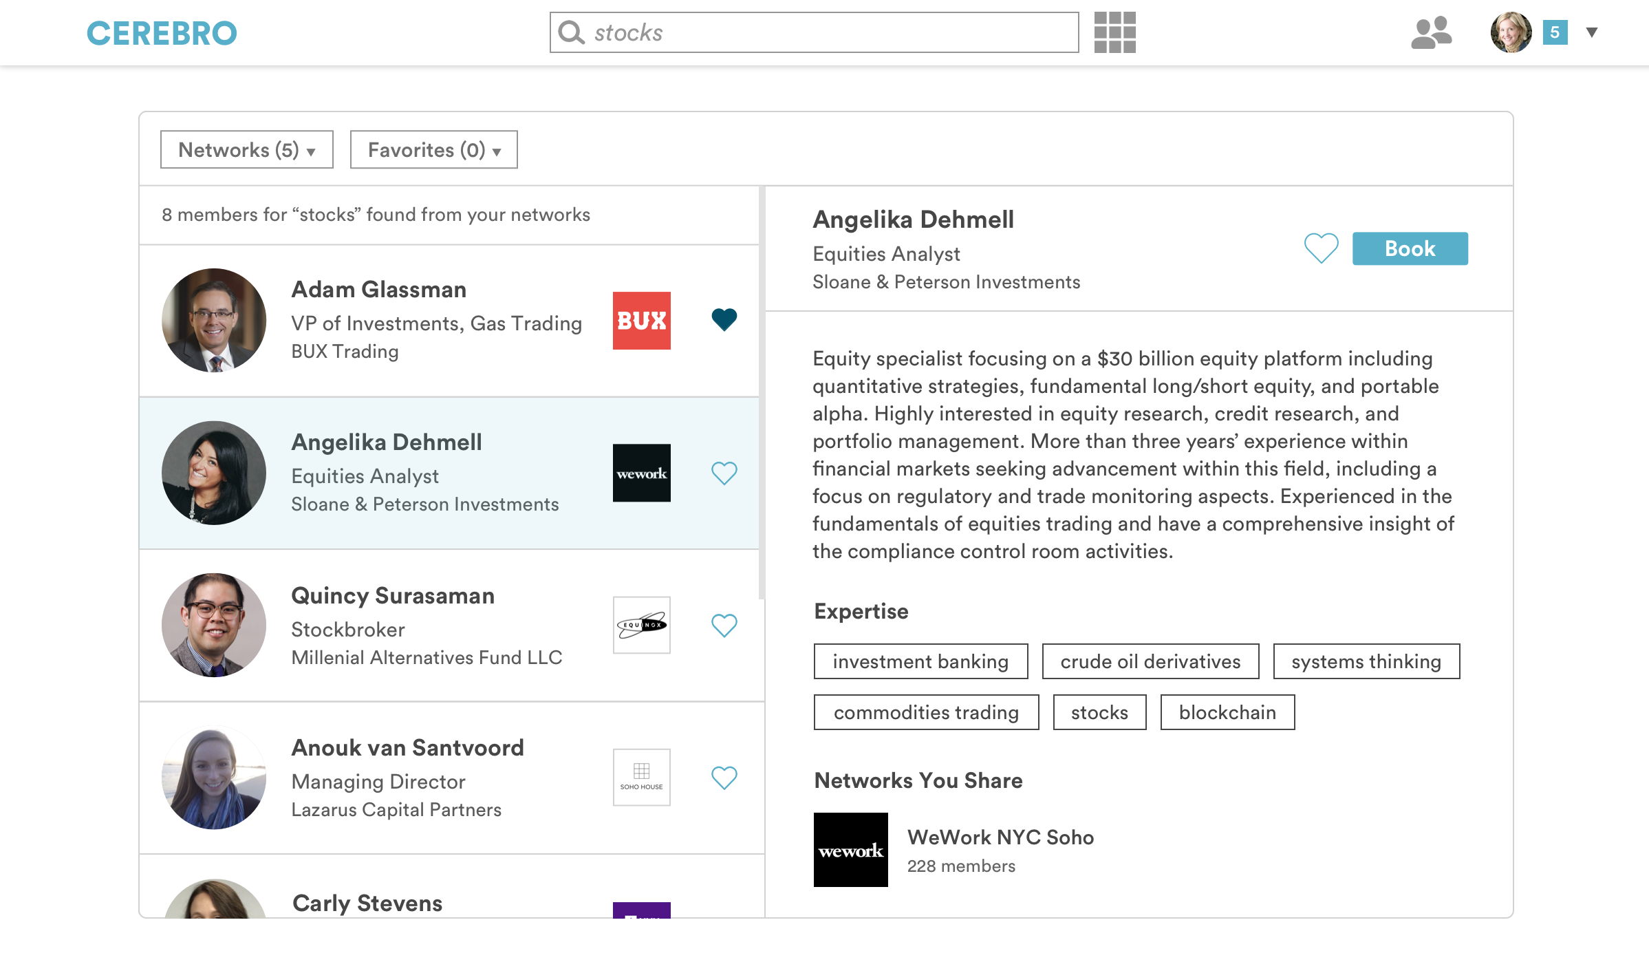
Task: Select Adam Glassman's result entry
Action: tap(378, 290)
